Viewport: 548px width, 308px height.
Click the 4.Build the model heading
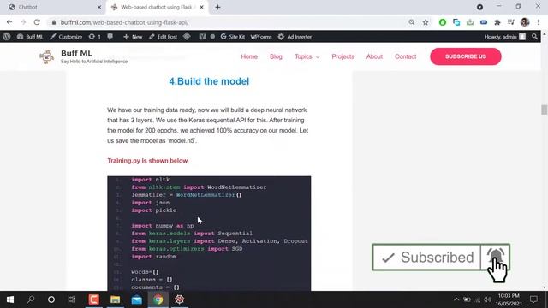pos(209,81)
